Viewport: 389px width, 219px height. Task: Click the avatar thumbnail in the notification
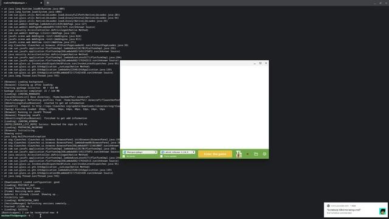tap(382, 211)
